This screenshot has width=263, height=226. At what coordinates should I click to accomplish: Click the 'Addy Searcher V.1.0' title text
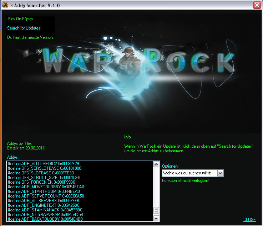[x=37, y=6]
